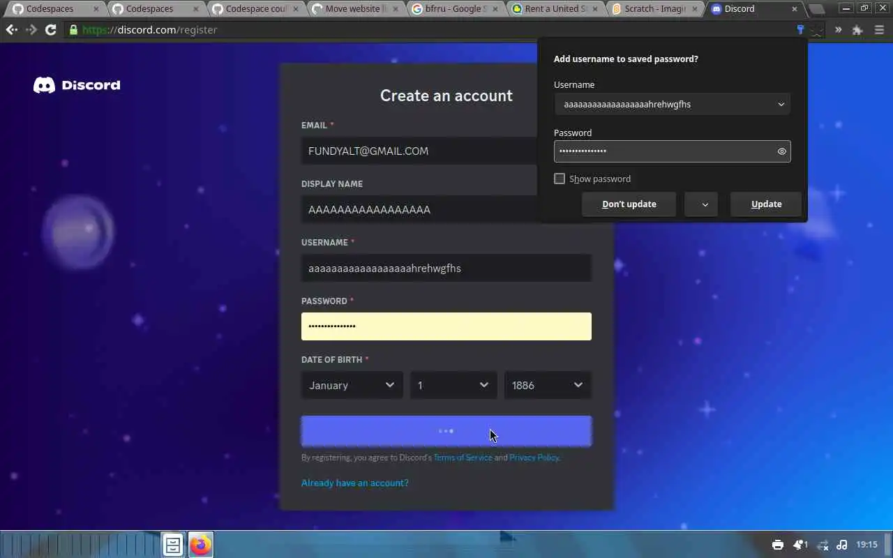
Task: Click Already have an account? link
Action: pos(355,483)
